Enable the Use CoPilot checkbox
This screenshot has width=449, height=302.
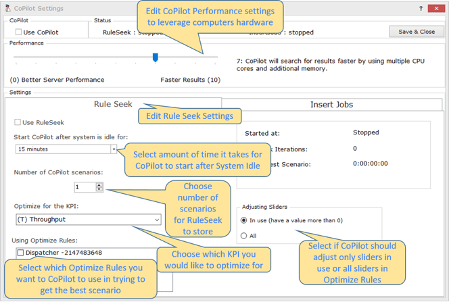19,32
